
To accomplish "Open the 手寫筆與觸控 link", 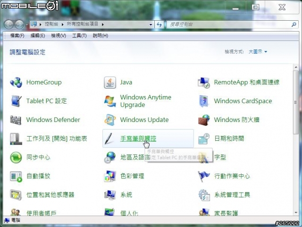I will coord(138,138).
